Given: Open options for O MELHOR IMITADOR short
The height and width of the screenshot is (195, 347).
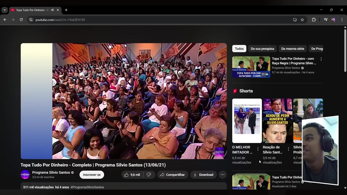Looking at the screenshot, I should click(x=258, y=149).
